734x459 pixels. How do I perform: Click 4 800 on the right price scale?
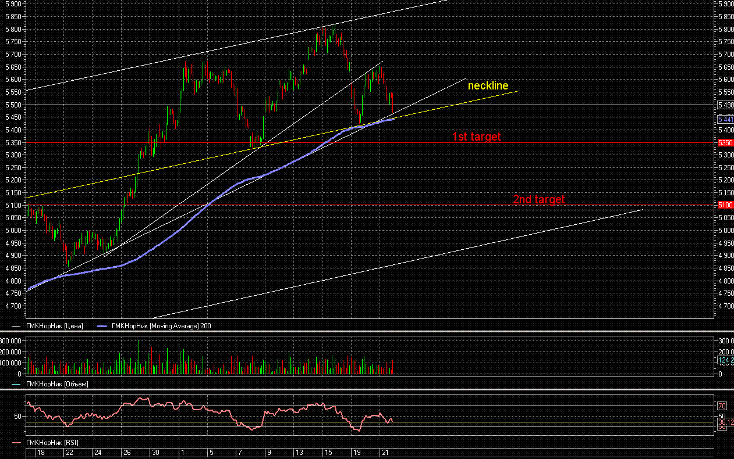tap(725, 281)
